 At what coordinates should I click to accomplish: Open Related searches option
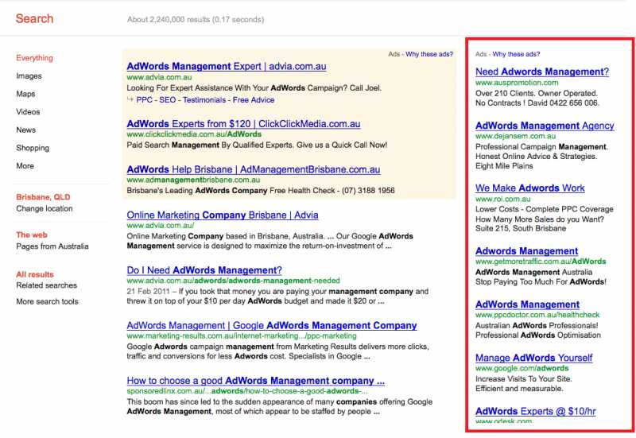(47, 285)
